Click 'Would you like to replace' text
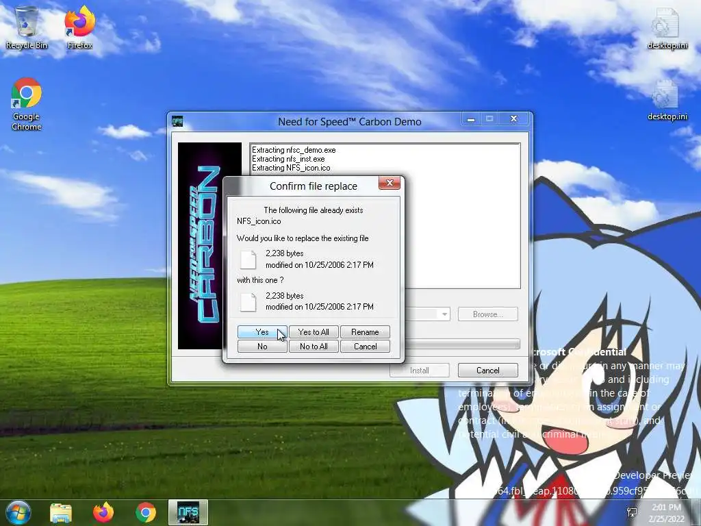The image size is (701, 526). pos(303,238)
